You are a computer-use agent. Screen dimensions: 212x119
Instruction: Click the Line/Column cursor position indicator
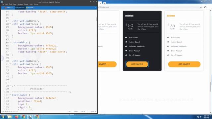7,112
